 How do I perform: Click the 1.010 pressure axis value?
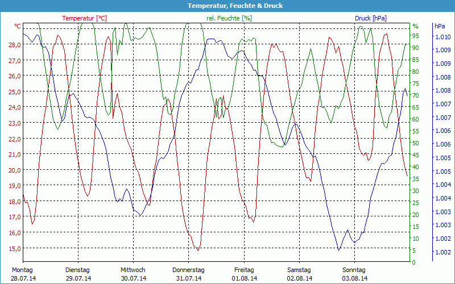tap(443, 37)
